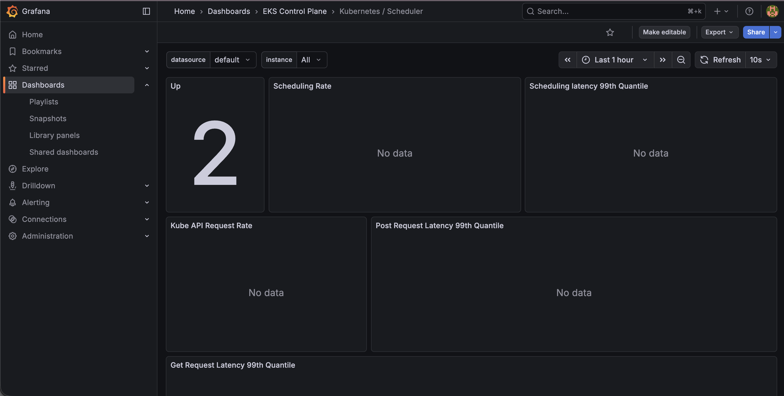
Task: Expand the Bookmarks section chevron
Action: tap(147, 51)
